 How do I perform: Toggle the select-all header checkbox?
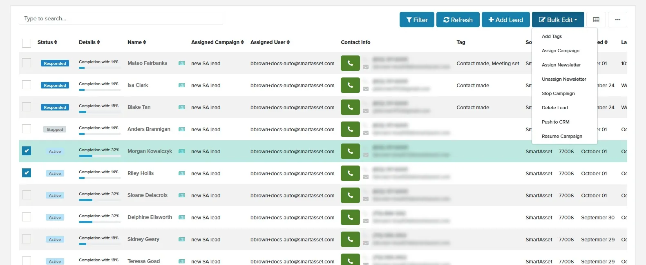27,43
